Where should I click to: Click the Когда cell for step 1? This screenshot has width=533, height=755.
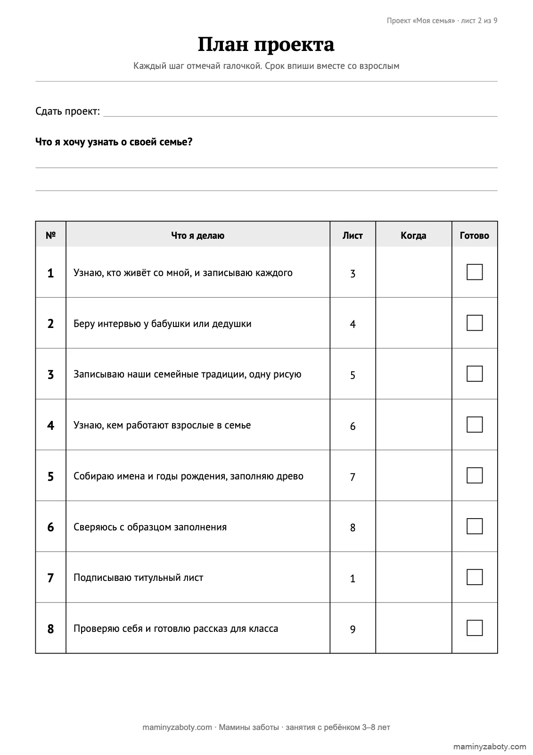(413, 272)
